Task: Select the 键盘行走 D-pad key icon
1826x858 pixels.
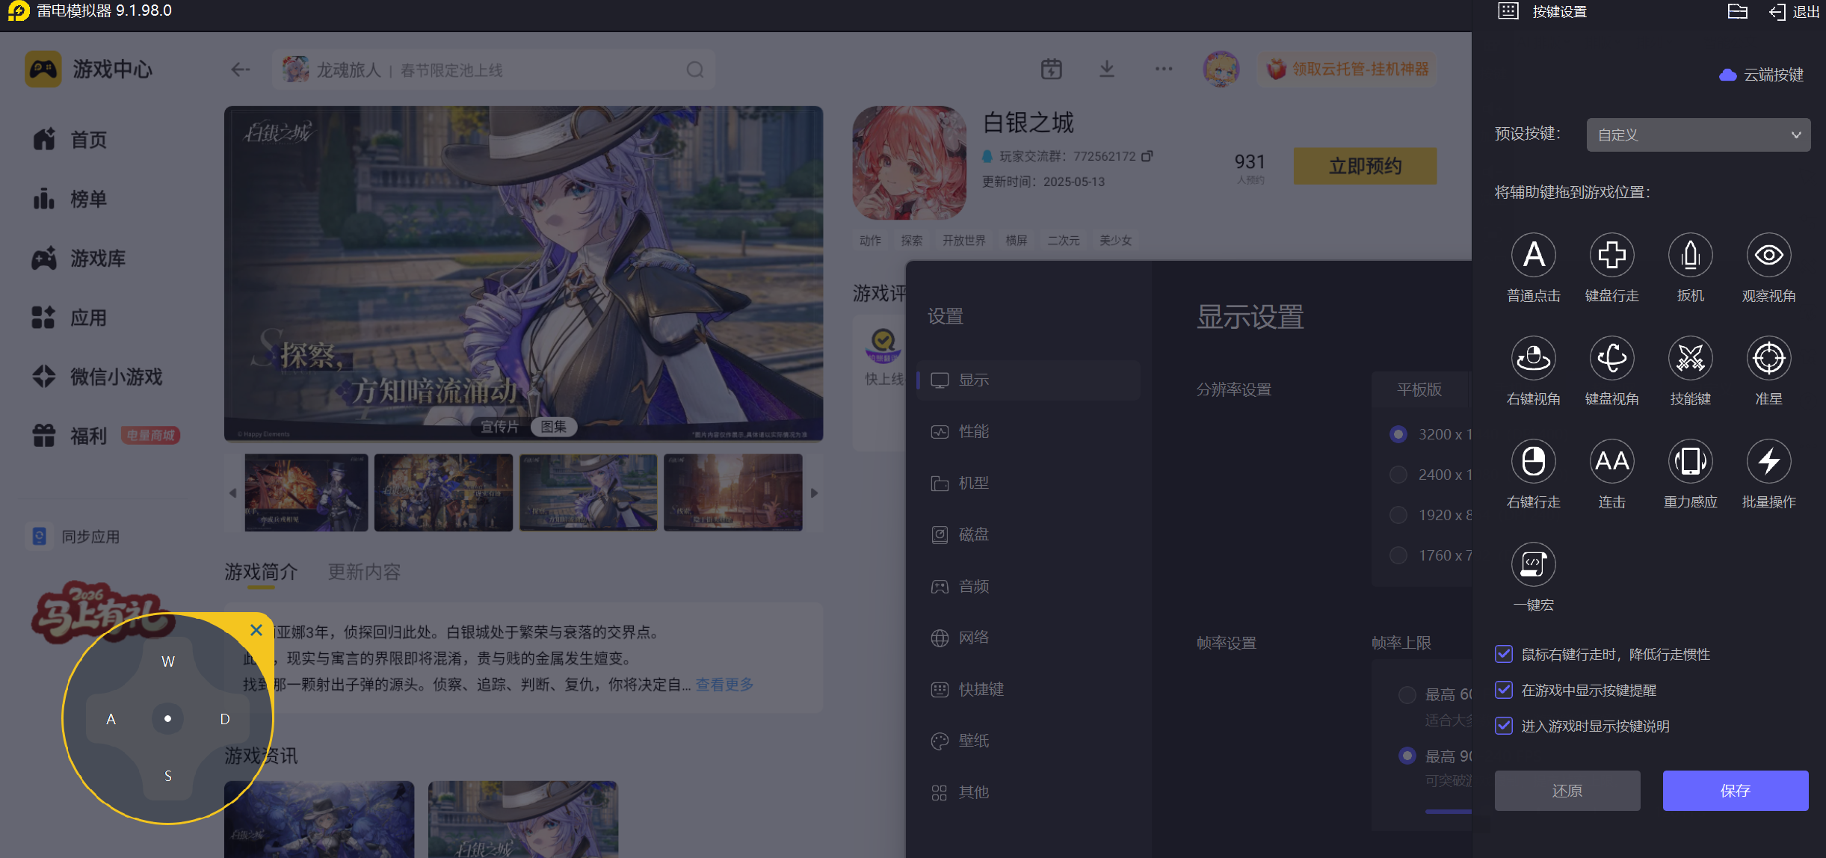Action: (x=1611, y=255)
